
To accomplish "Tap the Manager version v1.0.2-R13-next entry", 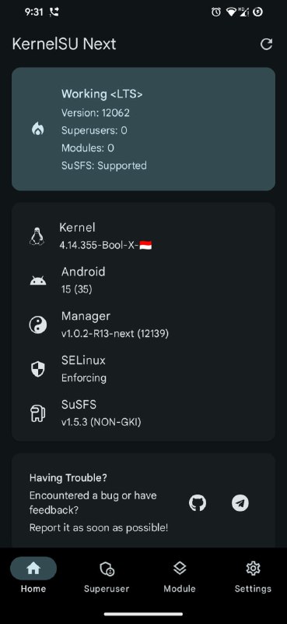I will (x=114, y=334).
